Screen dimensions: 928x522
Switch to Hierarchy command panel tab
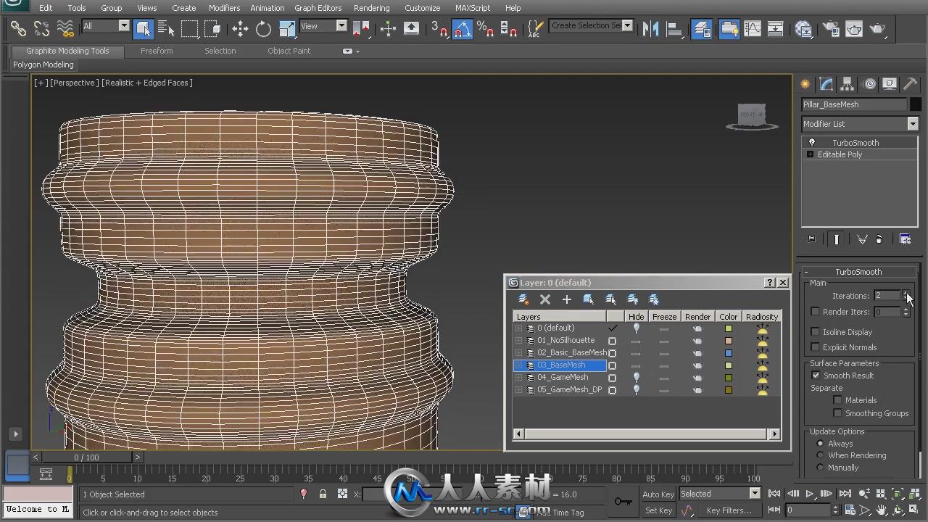(847, 84)
